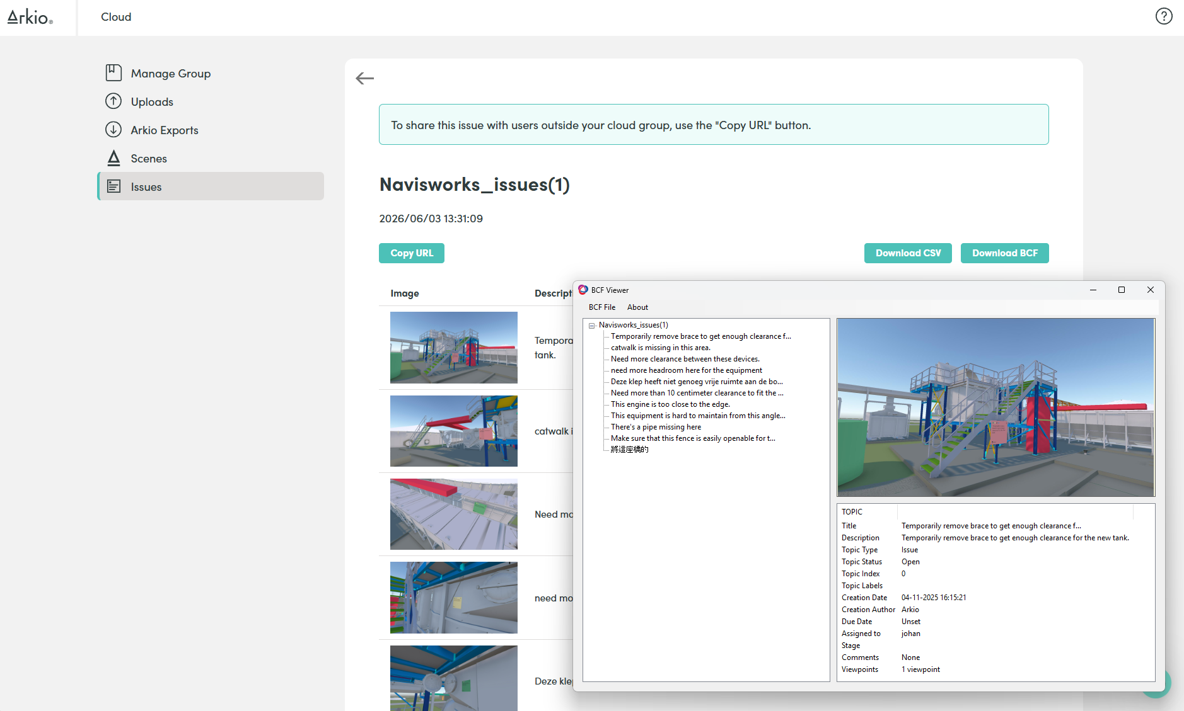Image resolution: width=1184 pixels, height=711 pixels.
Task: Open the help question mark icon
Action: tap(1164, 16)
